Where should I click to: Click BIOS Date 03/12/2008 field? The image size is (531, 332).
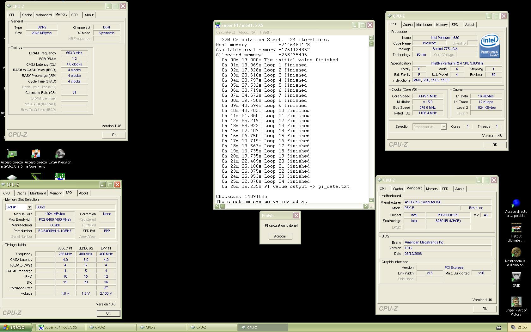coord(448,254)
